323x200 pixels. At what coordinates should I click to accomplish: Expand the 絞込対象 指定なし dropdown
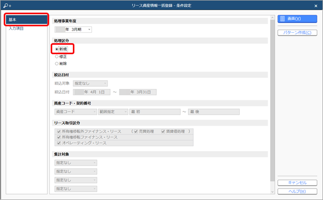coord(90,83)
